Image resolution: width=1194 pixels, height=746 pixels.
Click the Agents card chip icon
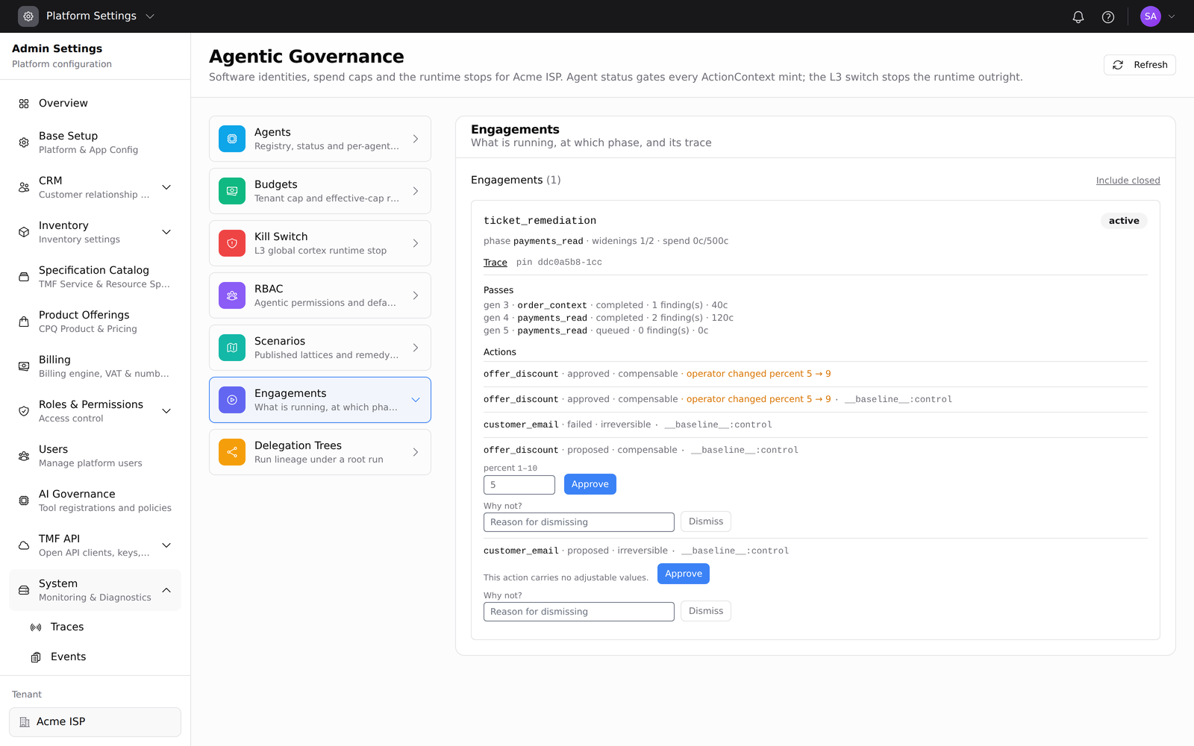(x=232, y=139)
